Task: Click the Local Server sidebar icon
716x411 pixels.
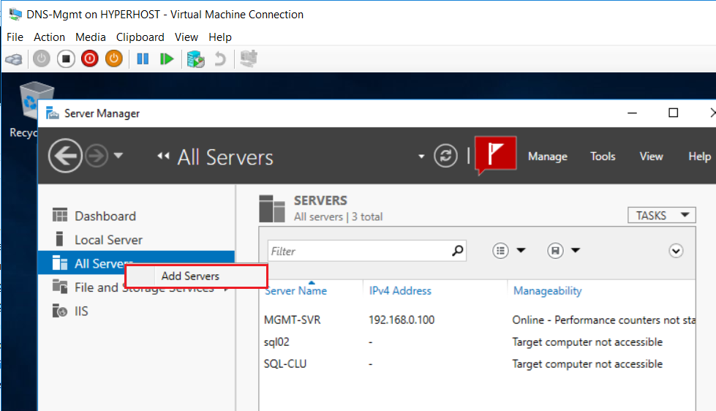Action: click(59, 239)
